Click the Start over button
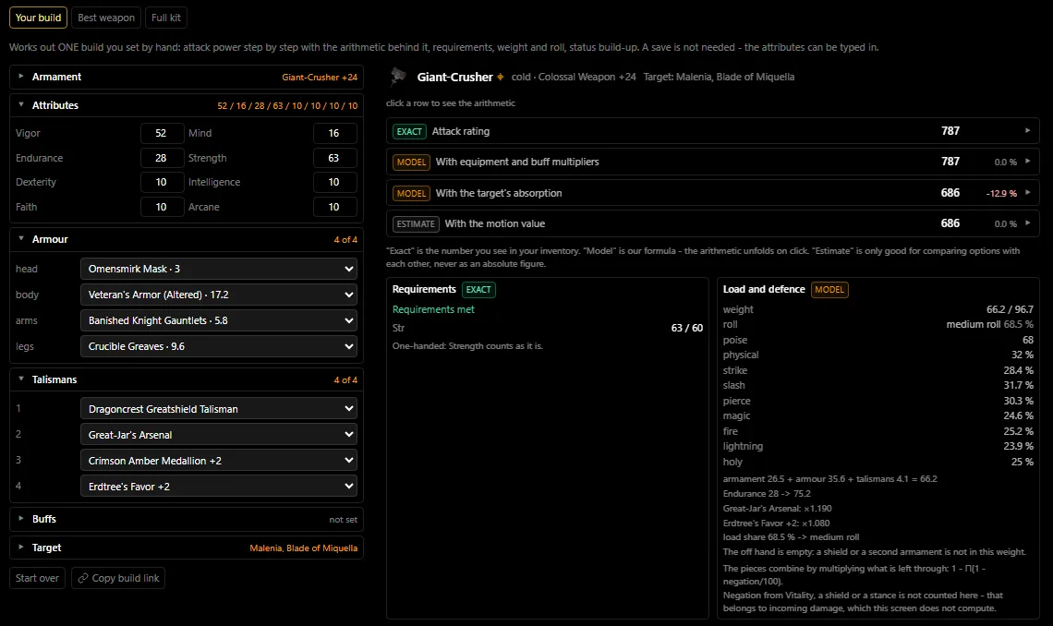This screenshot has height=626, width=1053. pos(37,578)
